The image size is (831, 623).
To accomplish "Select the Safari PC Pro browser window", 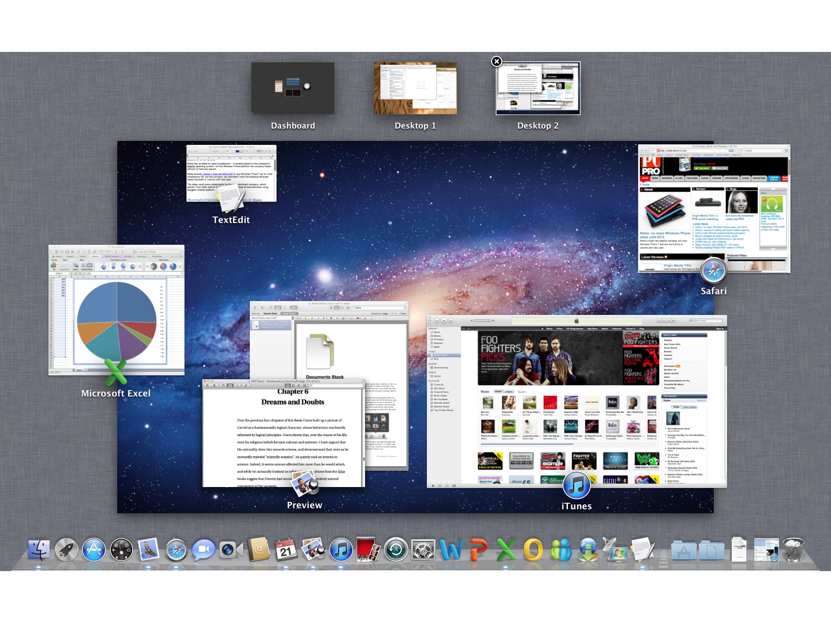I will point(714,209).
